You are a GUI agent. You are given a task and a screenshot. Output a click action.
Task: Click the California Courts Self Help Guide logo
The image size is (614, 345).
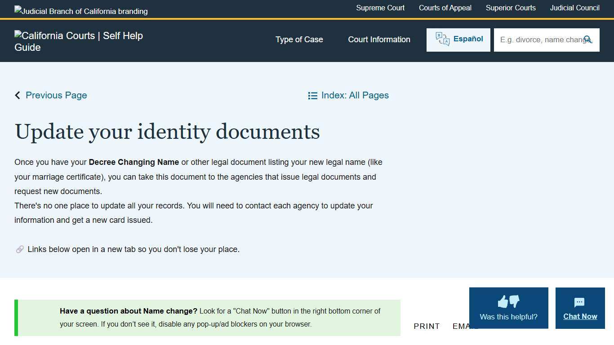click(79, 41)
